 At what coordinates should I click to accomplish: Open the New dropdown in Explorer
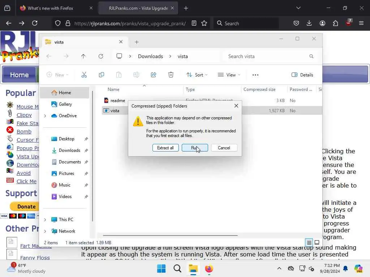pos(57,75)
